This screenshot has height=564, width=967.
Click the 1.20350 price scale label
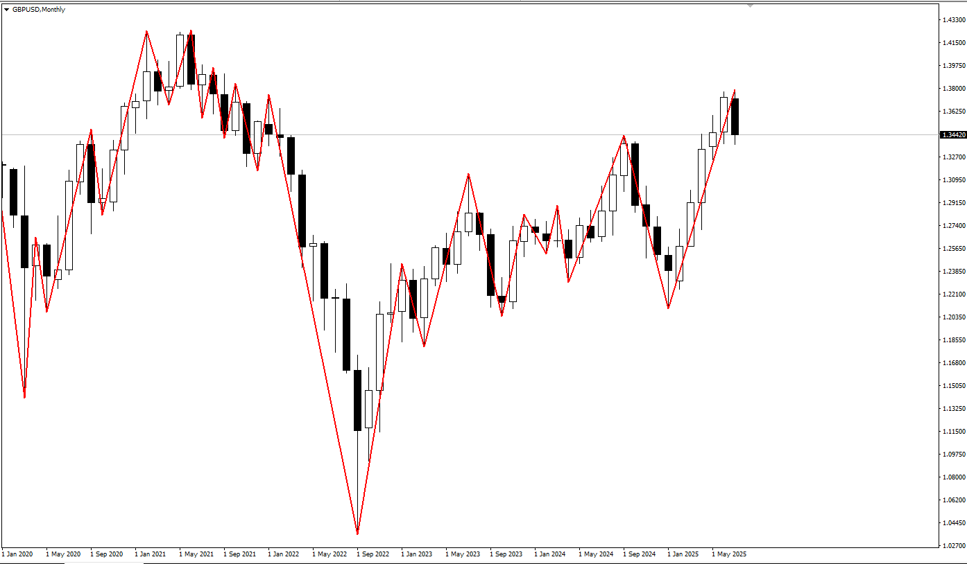point(953,317)
